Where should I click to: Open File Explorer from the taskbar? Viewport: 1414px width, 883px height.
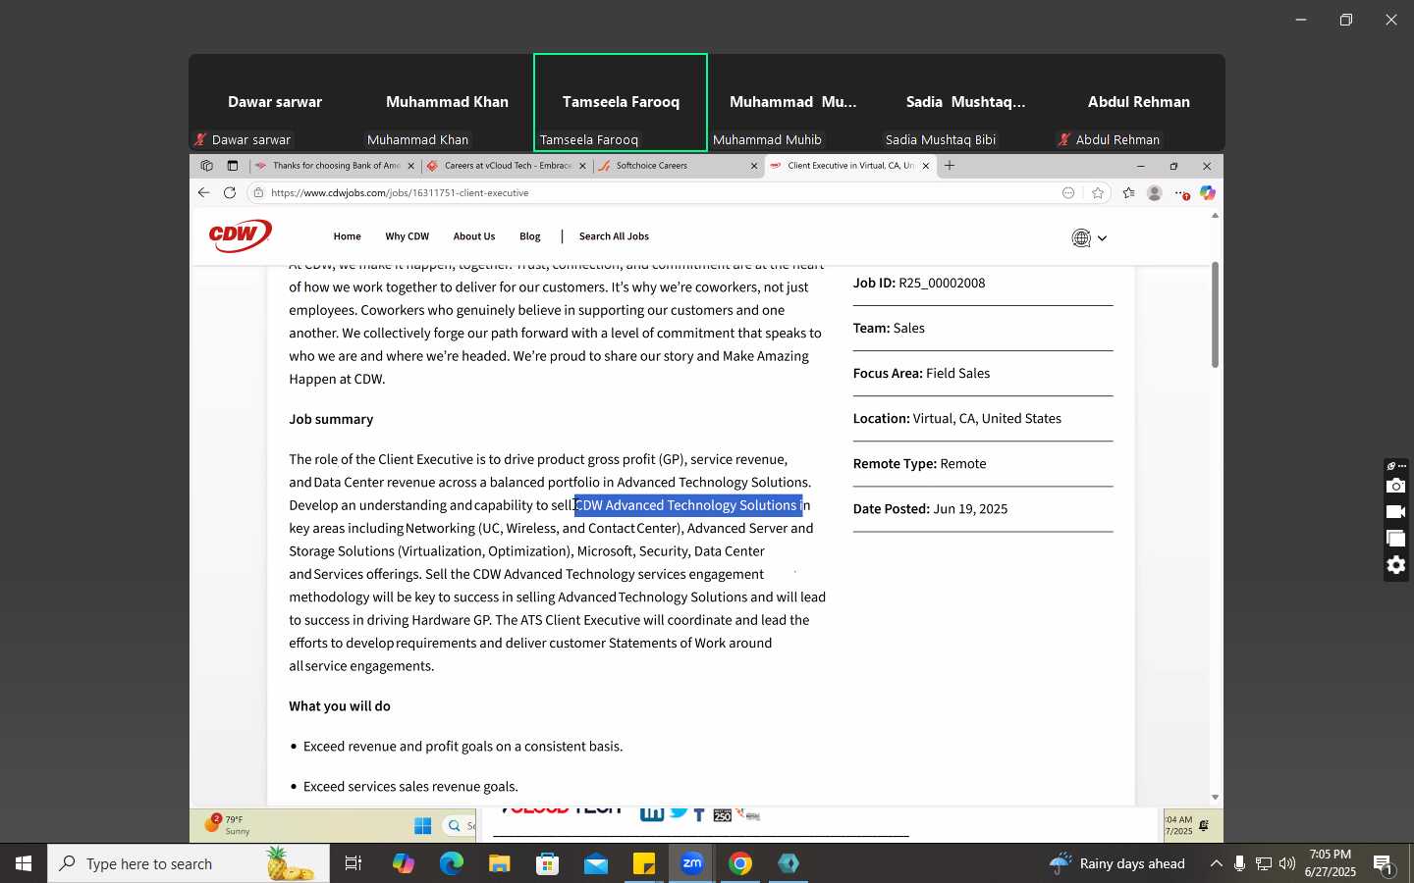coord(500,863)
